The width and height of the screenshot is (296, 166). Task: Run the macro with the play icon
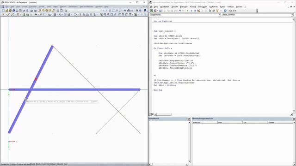(x=188, y=11)
